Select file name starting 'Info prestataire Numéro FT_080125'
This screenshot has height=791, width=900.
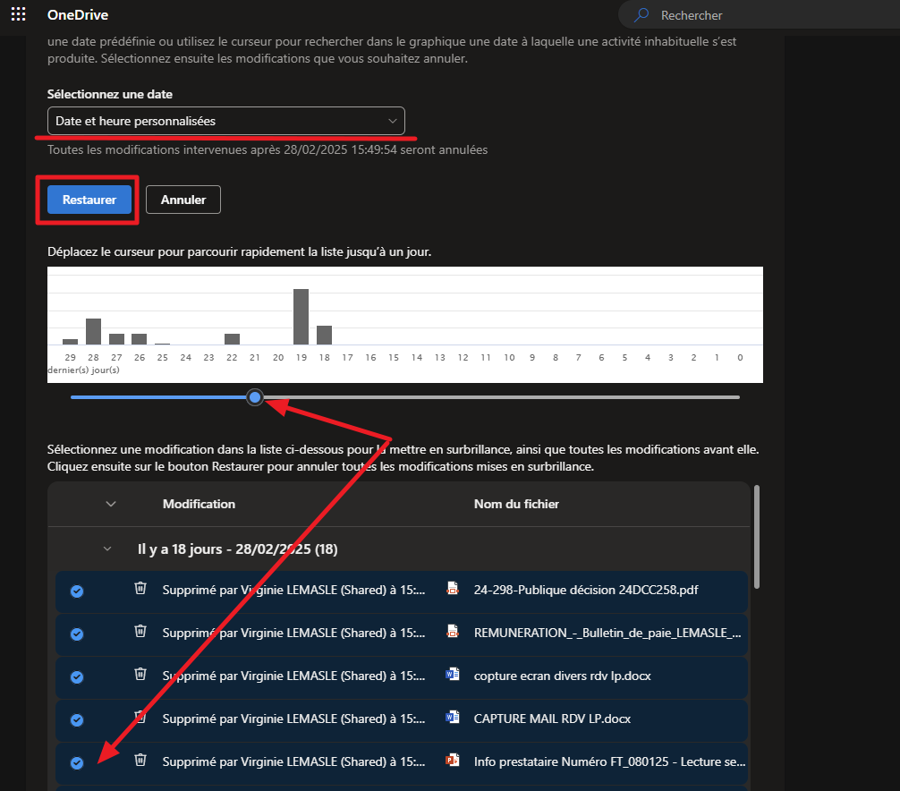click(609, 761)
